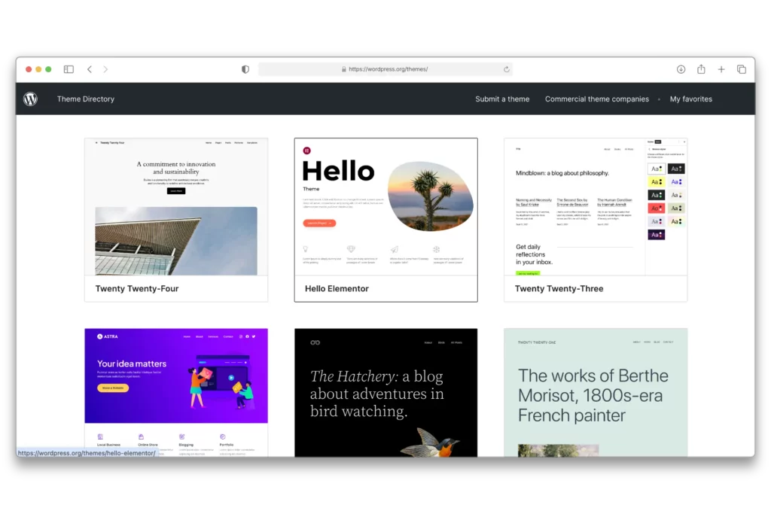
Task: Show the tab overview icon
Action: click(742, 69)
